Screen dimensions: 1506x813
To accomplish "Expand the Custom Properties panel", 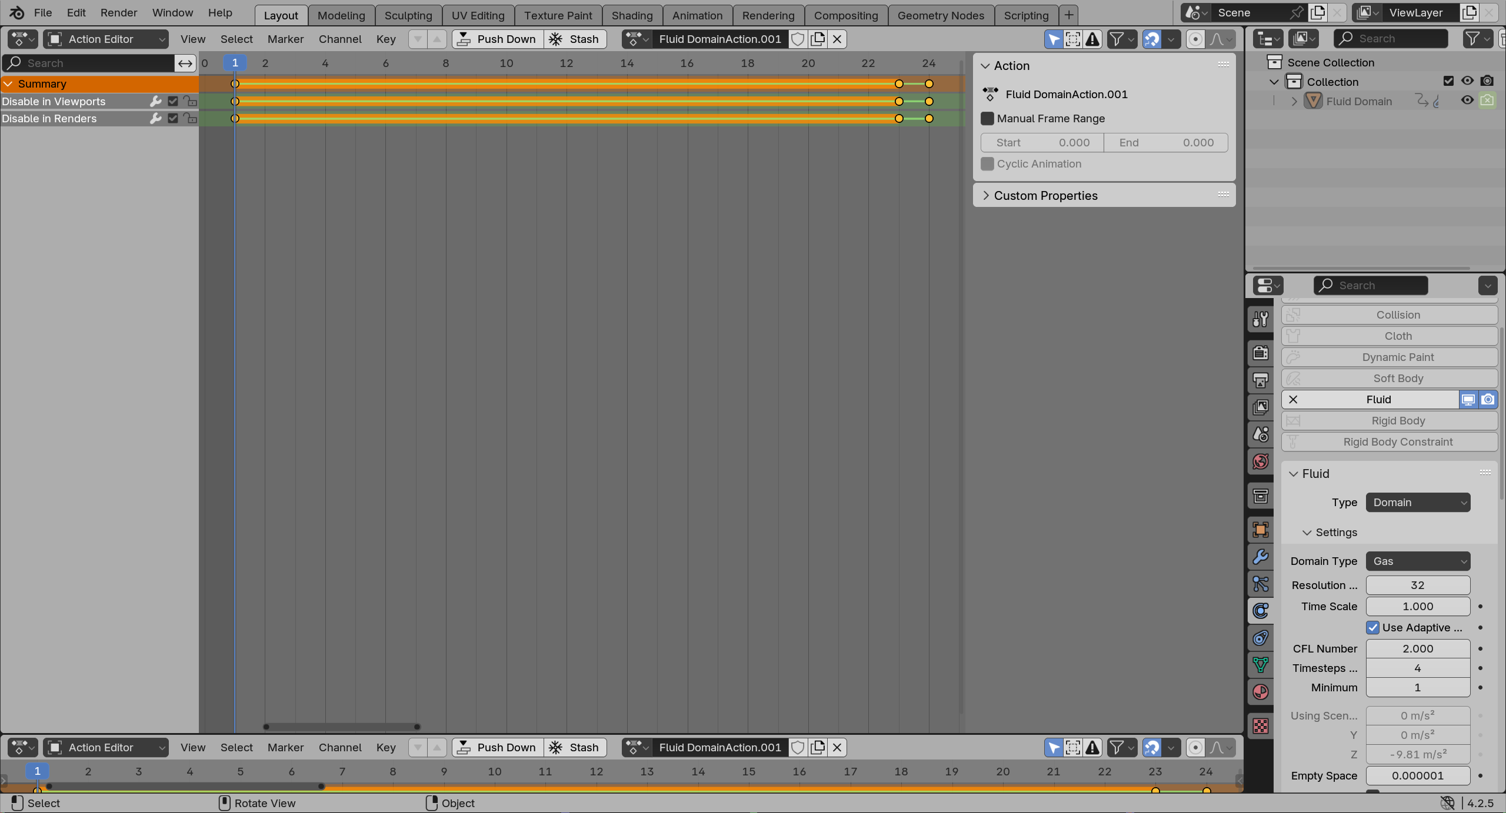I will click(x=987, y=195).
